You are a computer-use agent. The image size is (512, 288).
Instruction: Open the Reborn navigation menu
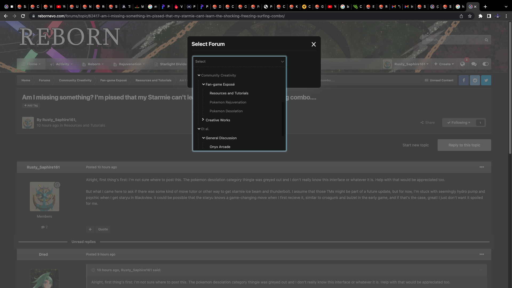point(93,64)
